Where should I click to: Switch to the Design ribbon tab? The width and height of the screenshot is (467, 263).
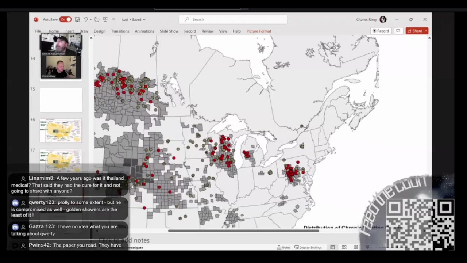pos(99,31)
